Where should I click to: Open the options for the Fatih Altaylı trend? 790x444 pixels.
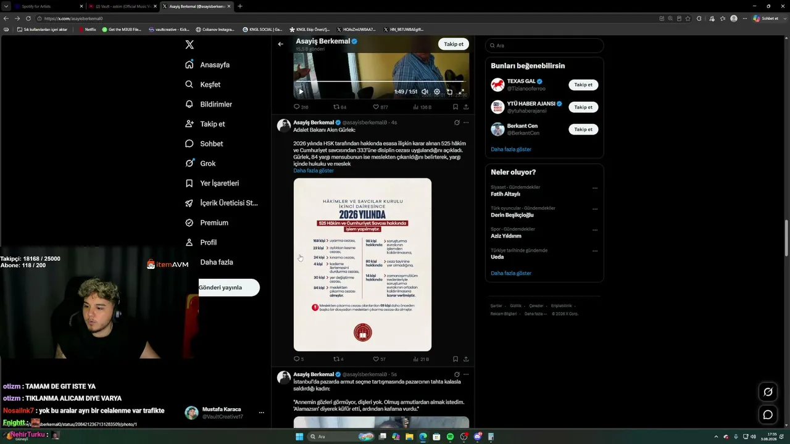coord(595,188)
